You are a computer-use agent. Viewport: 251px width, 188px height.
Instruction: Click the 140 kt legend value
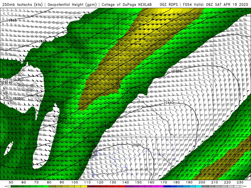[x=125, y=182]
